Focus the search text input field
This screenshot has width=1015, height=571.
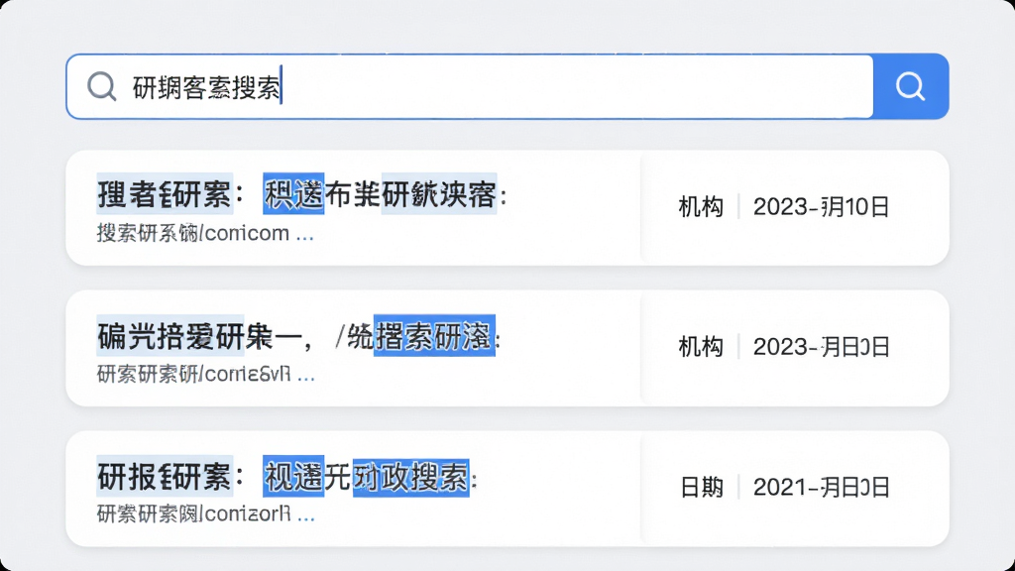(x=470, y=86)
